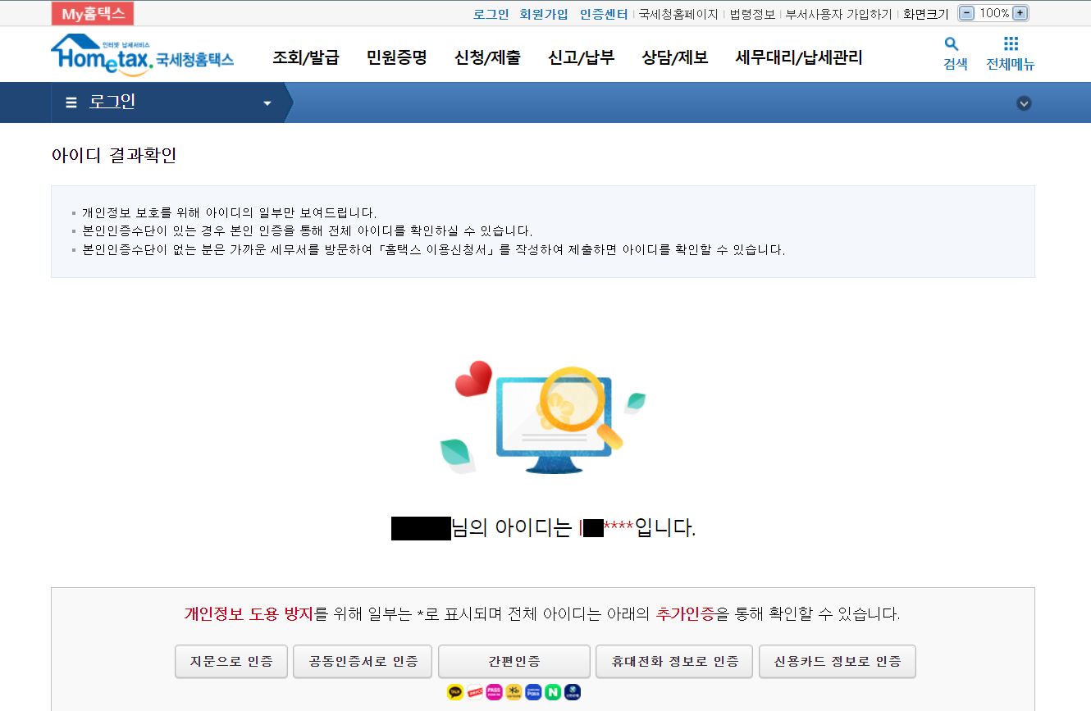Open the 신고/납부 menu
Image resolution: width=1091 pixels, height=711 pixels.
tap(581, 57)
